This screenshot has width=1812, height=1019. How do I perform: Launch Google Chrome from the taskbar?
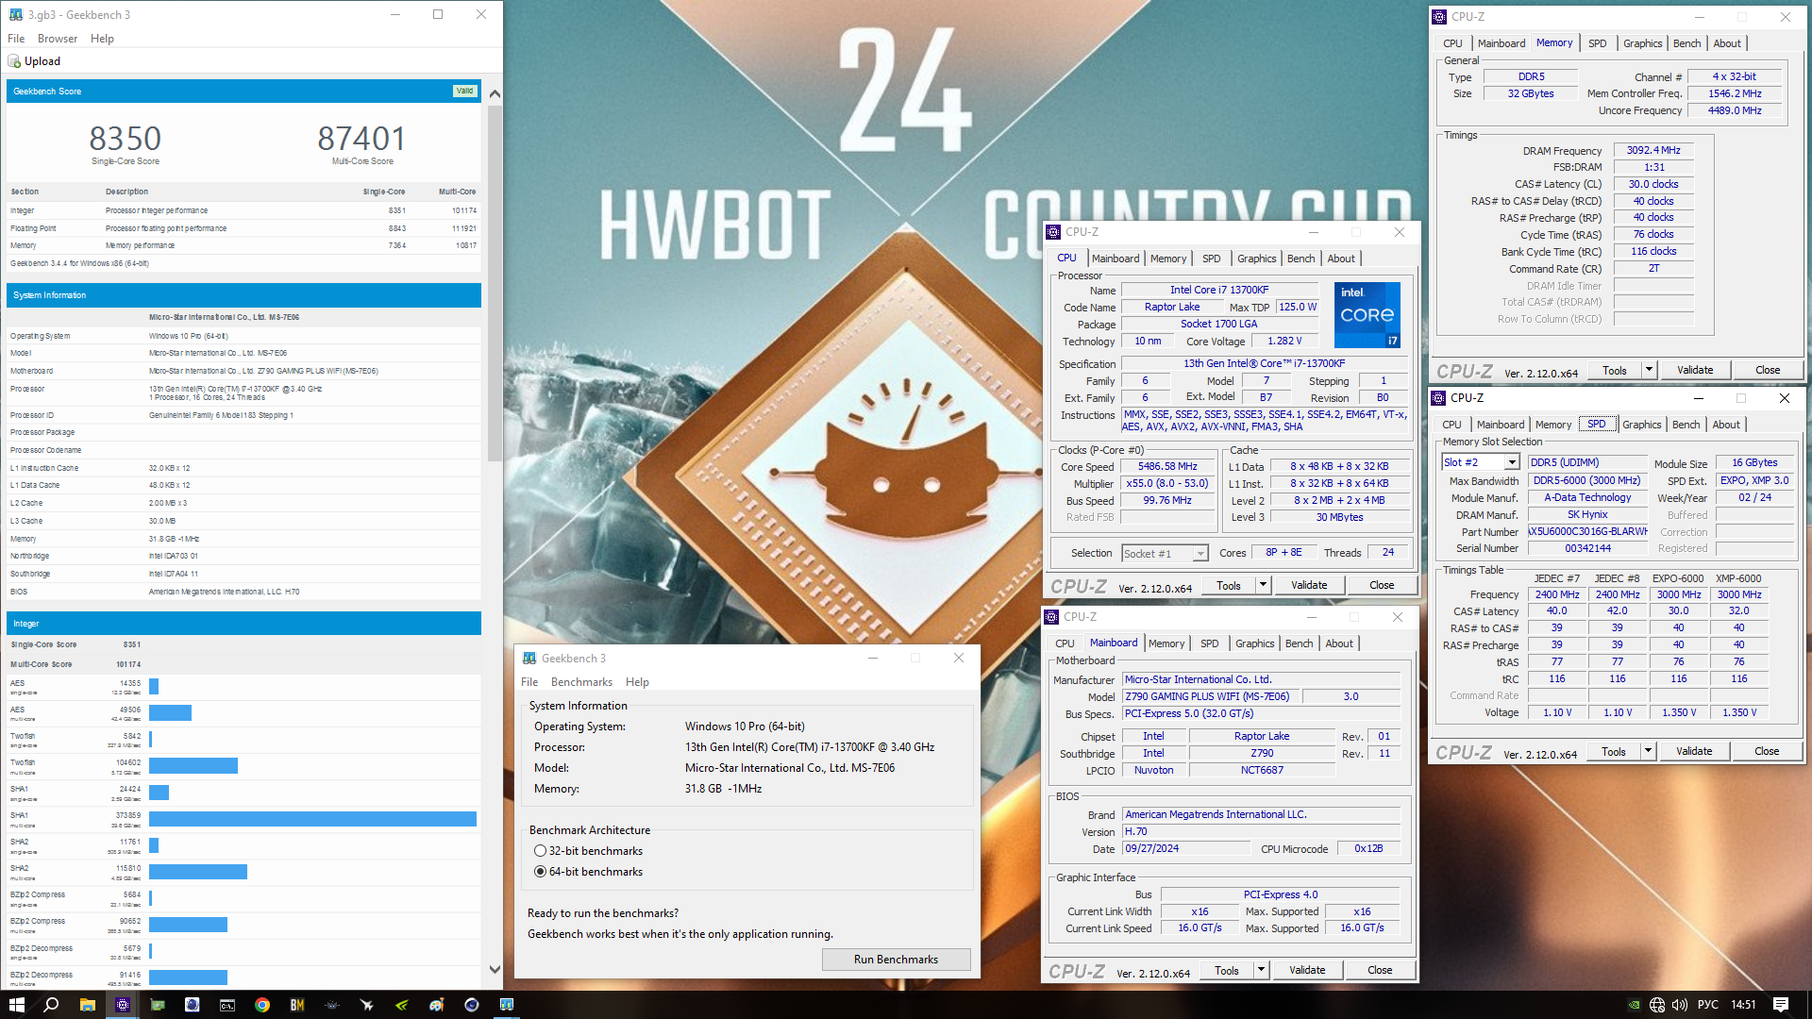click(x=262, y=1005)
